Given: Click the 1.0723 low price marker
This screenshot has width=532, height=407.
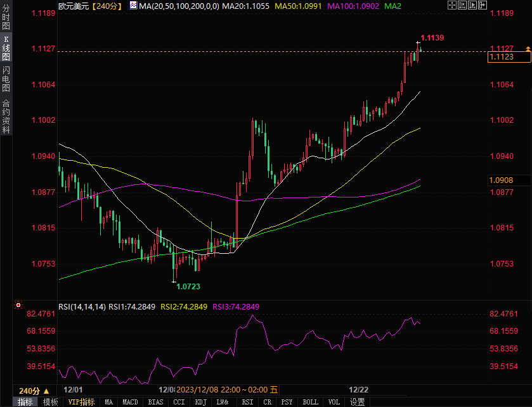Looking at the screenshot, I should pyautogui.click(x=188, y=287).
